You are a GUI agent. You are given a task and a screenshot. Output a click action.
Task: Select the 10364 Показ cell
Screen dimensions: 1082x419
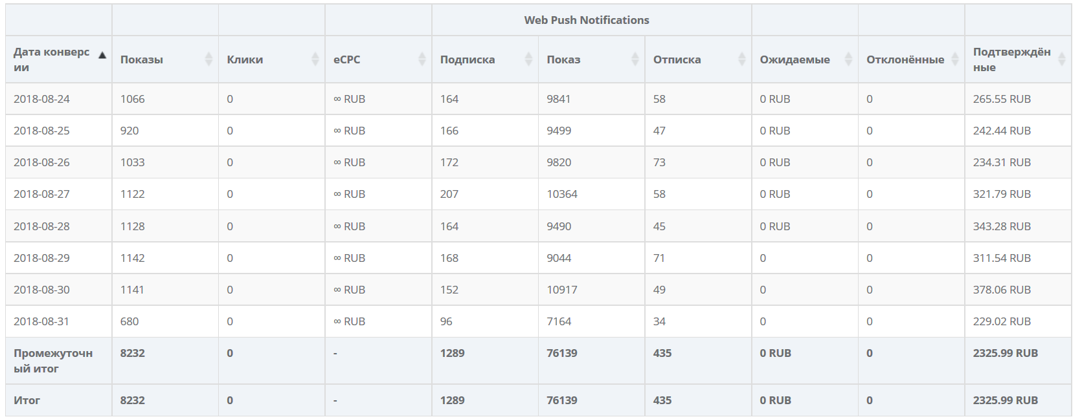click(x=562, y=194)
